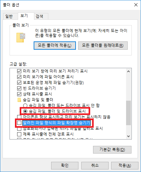Toggle 미리 보기에 파일 아이콘 표시 checkbox
141x172 pixels.
coord(19,77)
